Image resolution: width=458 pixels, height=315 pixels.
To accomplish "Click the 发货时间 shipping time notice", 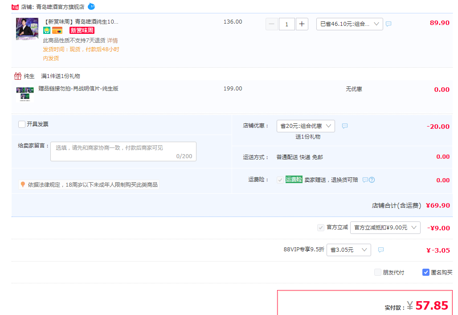I will click(x=81, y=54).
